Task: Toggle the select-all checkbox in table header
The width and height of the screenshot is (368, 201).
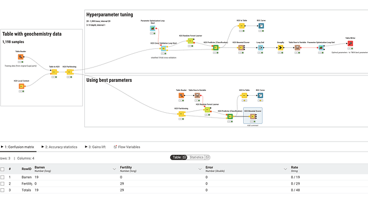Action: click(x=2, y=169)
